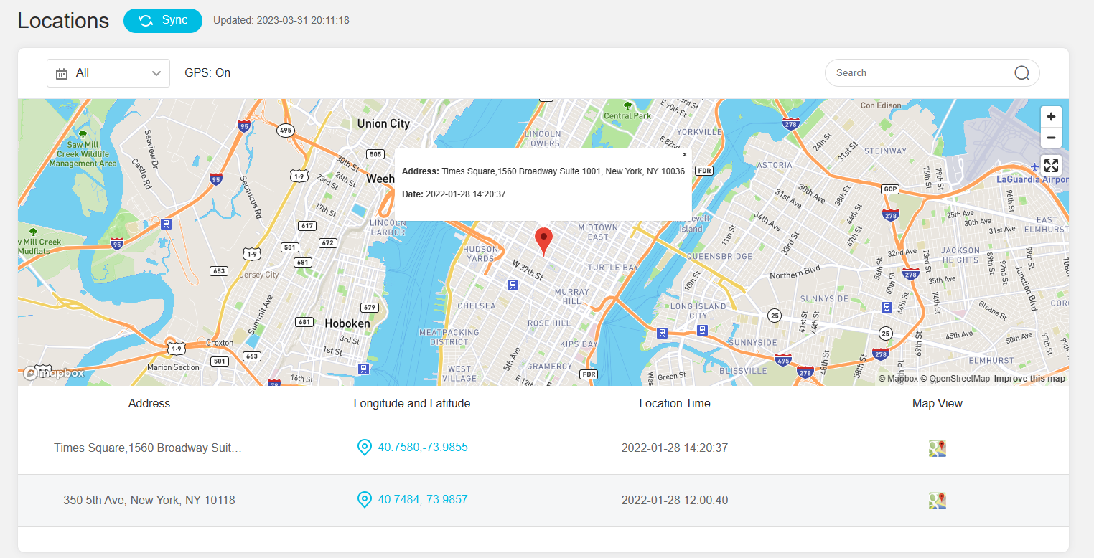Click the Meatpacking District map label
This screenshot has width=1094, height=558.
[449, 337]
